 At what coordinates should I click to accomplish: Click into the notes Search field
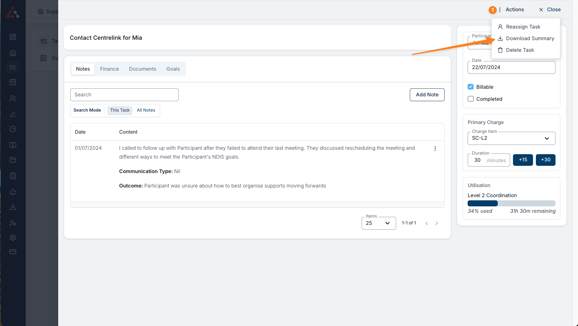tap(124, 95)
